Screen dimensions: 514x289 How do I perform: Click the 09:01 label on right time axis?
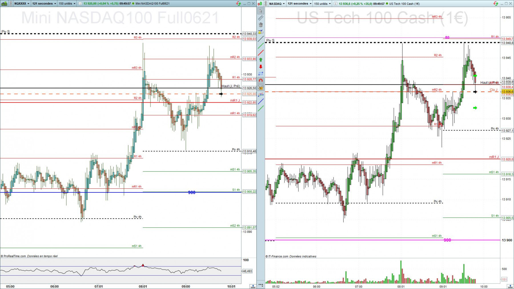[443, 286]
